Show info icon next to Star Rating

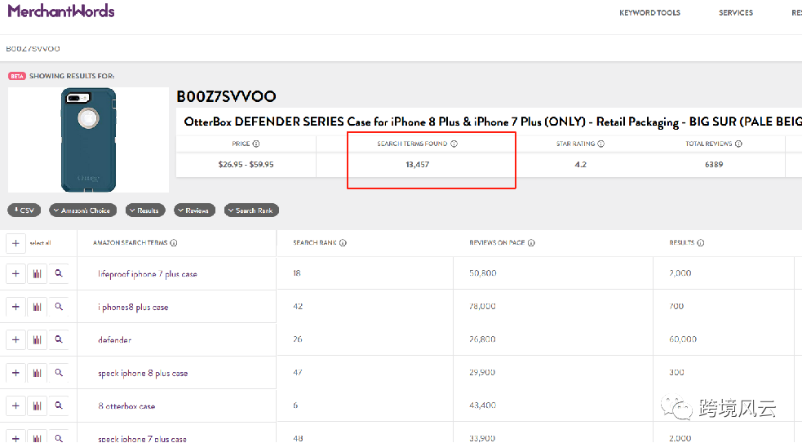pyautogui.click(x=601, y=144)
